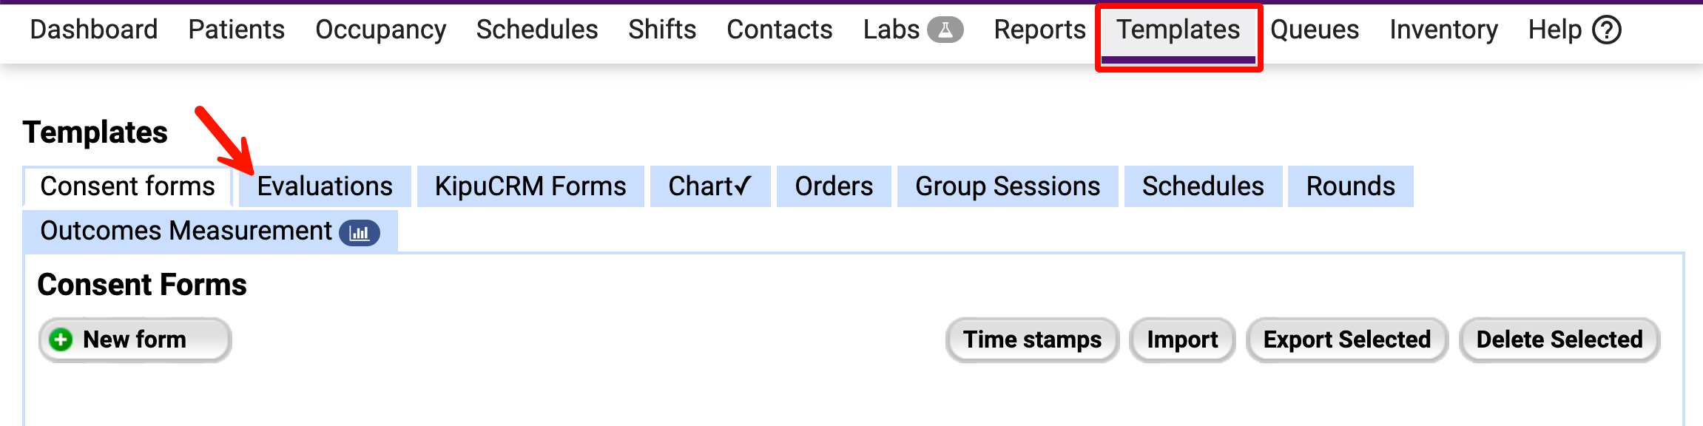Open the Occupancy page
1703x426 pixels.
point(380,30)
